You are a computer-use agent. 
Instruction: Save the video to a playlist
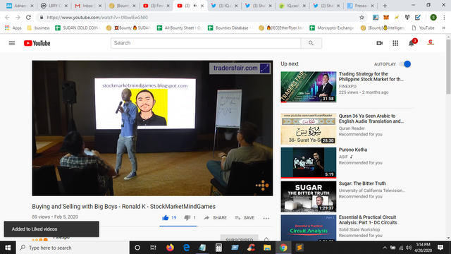(245, 218)
